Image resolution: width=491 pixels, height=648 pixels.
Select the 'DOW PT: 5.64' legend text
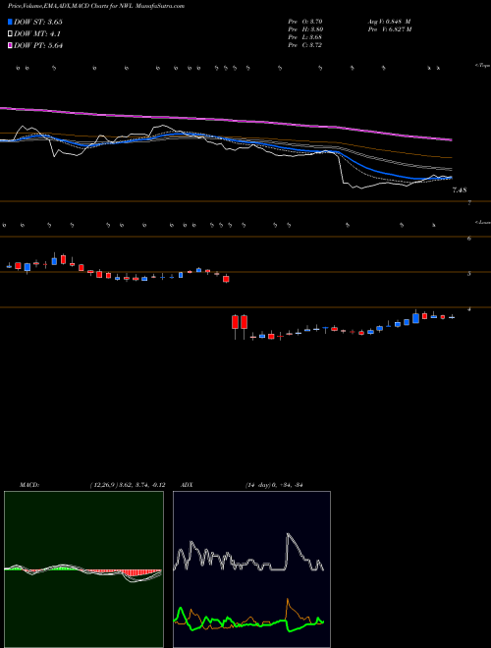(x=38, y=45)
